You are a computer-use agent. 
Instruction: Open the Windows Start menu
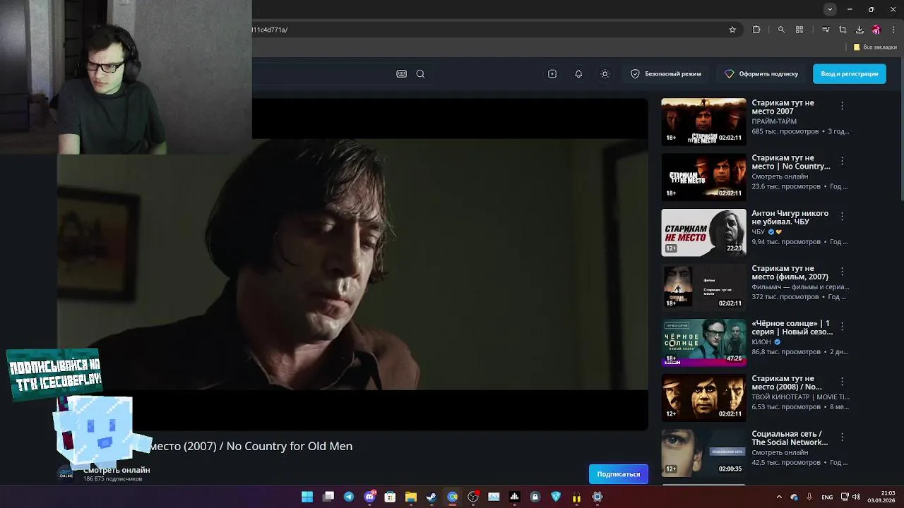307,497
